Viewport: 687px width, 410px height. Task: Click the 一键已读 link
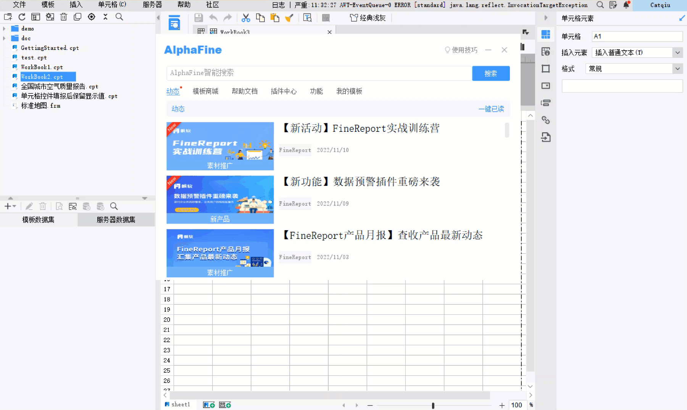[x=491, y=109]
